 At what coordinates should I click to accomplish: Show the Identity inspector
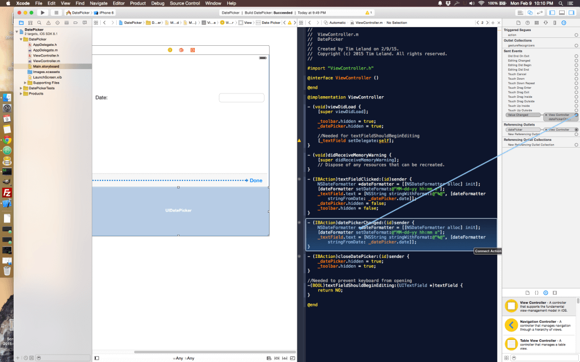tap(537, 23)
